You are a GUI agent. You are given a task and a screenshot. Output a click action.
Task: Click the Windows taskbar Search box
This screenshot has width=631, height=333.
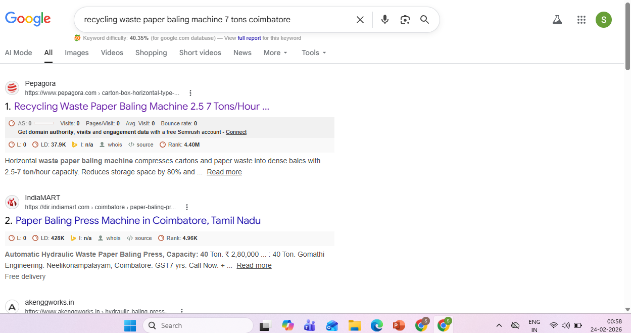pos(198,325)
